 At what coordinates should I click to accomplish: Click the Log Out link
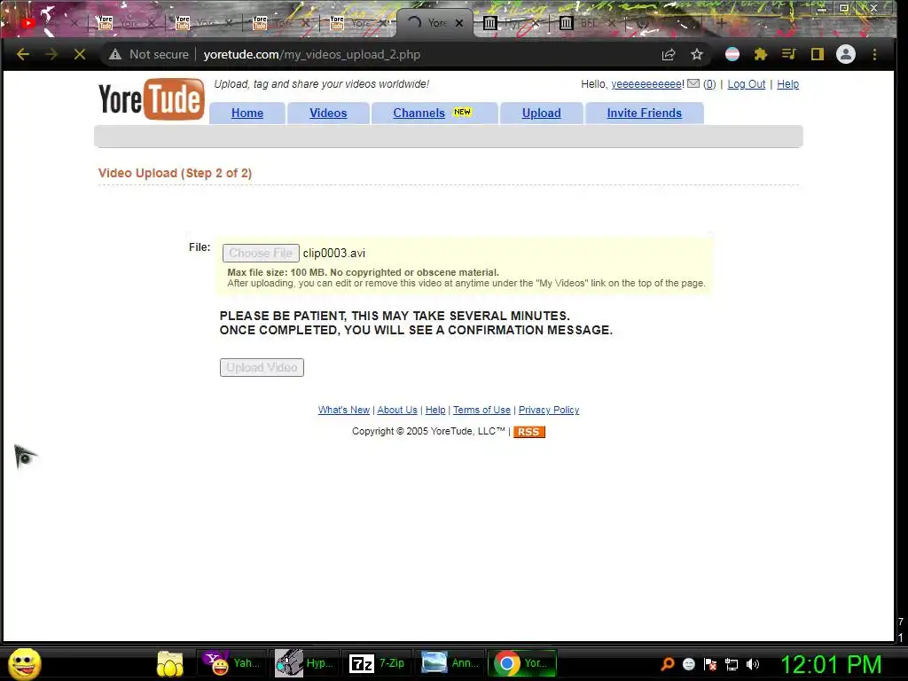point(747,84)
